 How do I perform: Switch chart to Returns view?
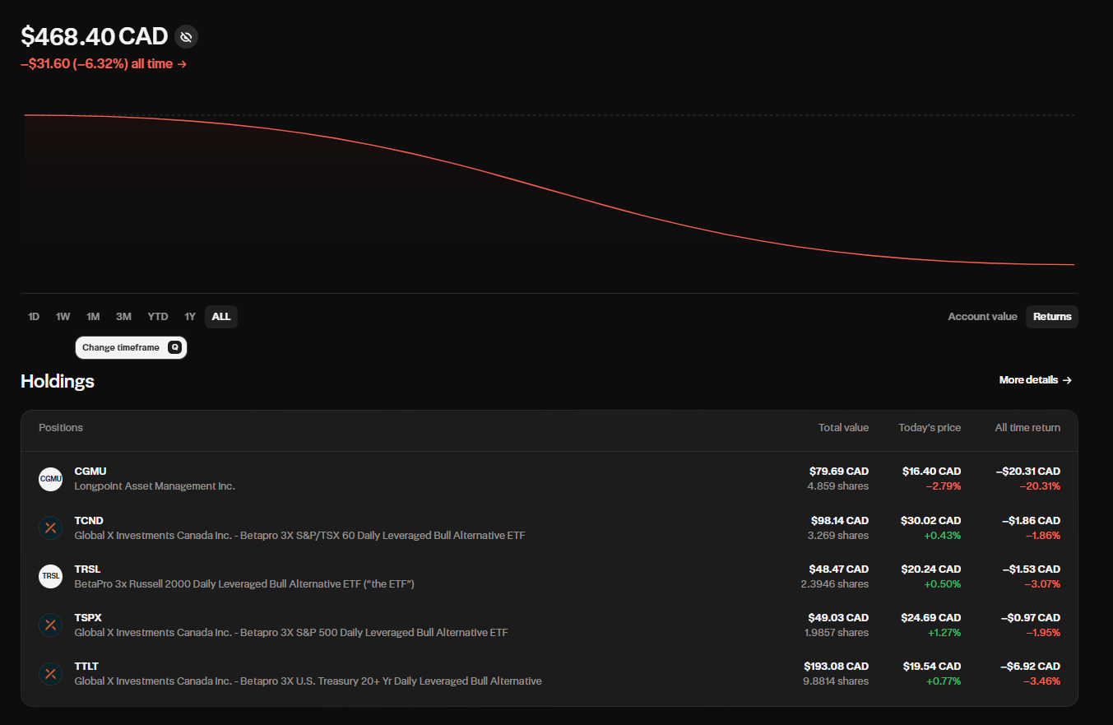pos(1052,317)
